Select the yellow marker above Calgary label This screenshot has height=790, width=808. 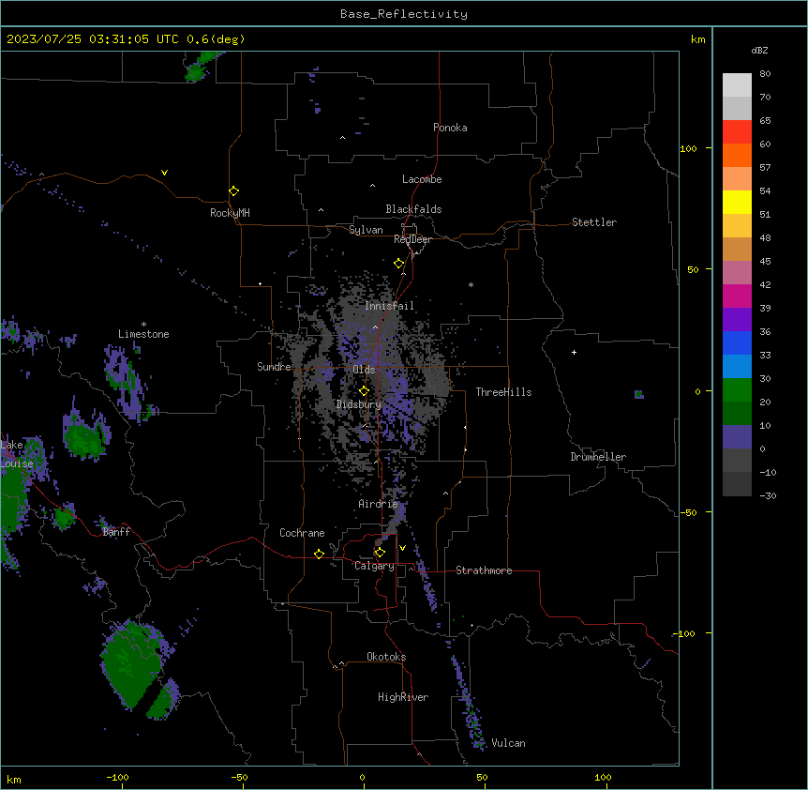click(380, 553)
